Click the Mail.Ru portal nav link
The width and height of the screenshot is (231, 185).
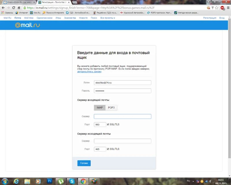click(8, 18)
